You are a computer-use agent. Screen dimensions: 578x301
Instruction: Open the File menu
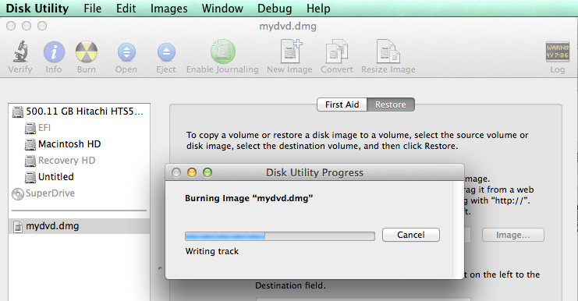[93, 8]
